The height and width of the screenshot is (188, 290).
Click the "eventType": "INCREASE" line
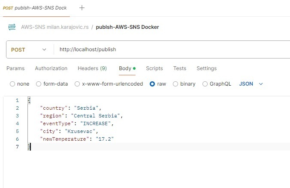(77, 123)
